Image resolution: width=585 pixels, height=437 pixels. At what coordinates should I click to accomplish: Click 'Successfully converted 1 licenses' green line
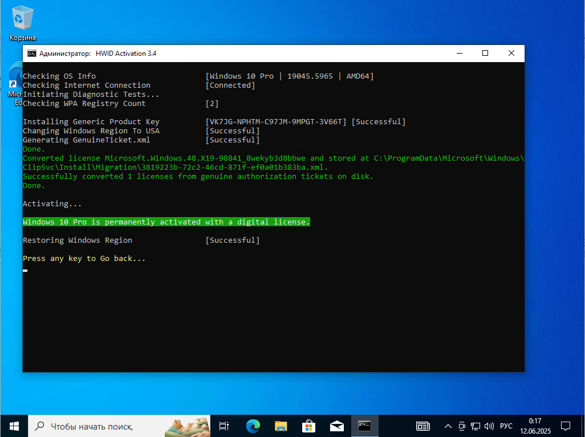[198, 177]
